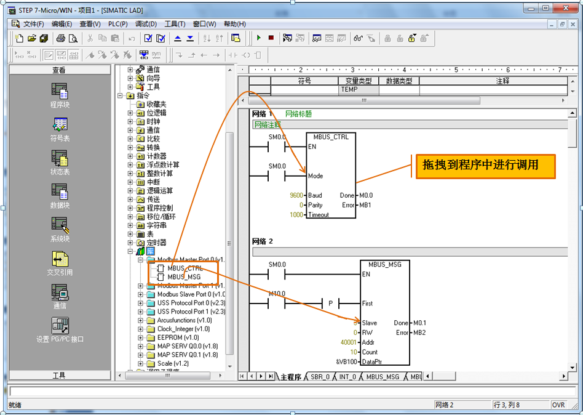Expand the 定时器 instruction folder
This screenshot has width=583, height=415.
(130, 243)
